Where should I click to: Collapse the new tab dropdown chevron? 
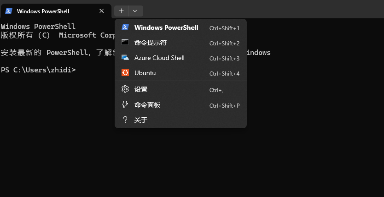135,11
